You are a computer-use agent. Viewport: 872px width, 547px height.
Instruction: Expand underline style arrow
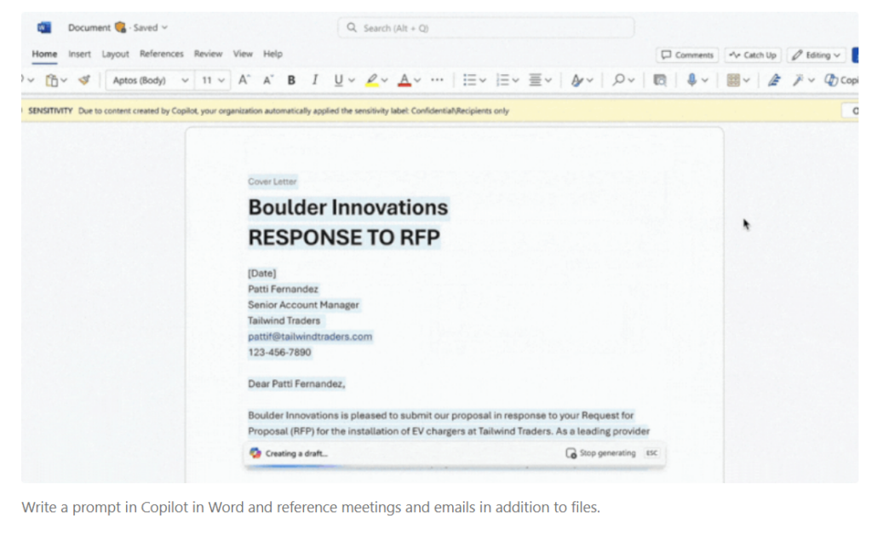tap(352, 80)
